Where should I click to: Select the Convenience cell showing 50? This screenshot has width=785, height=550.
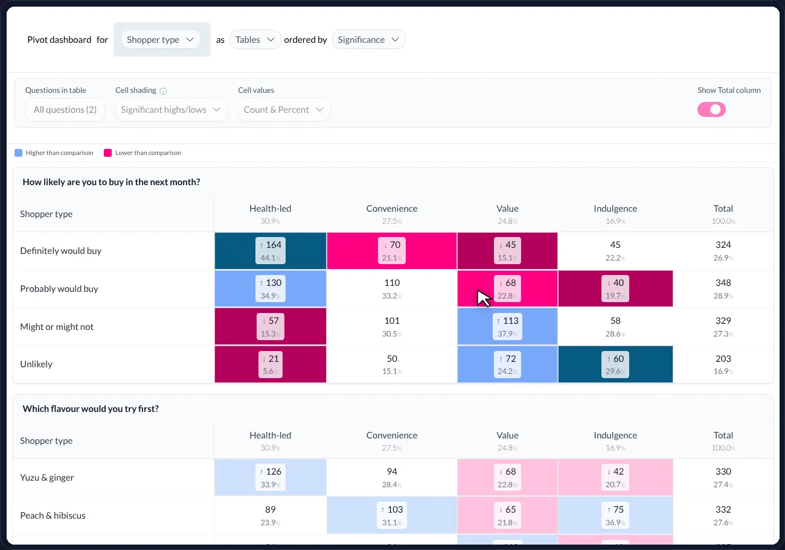392,364
